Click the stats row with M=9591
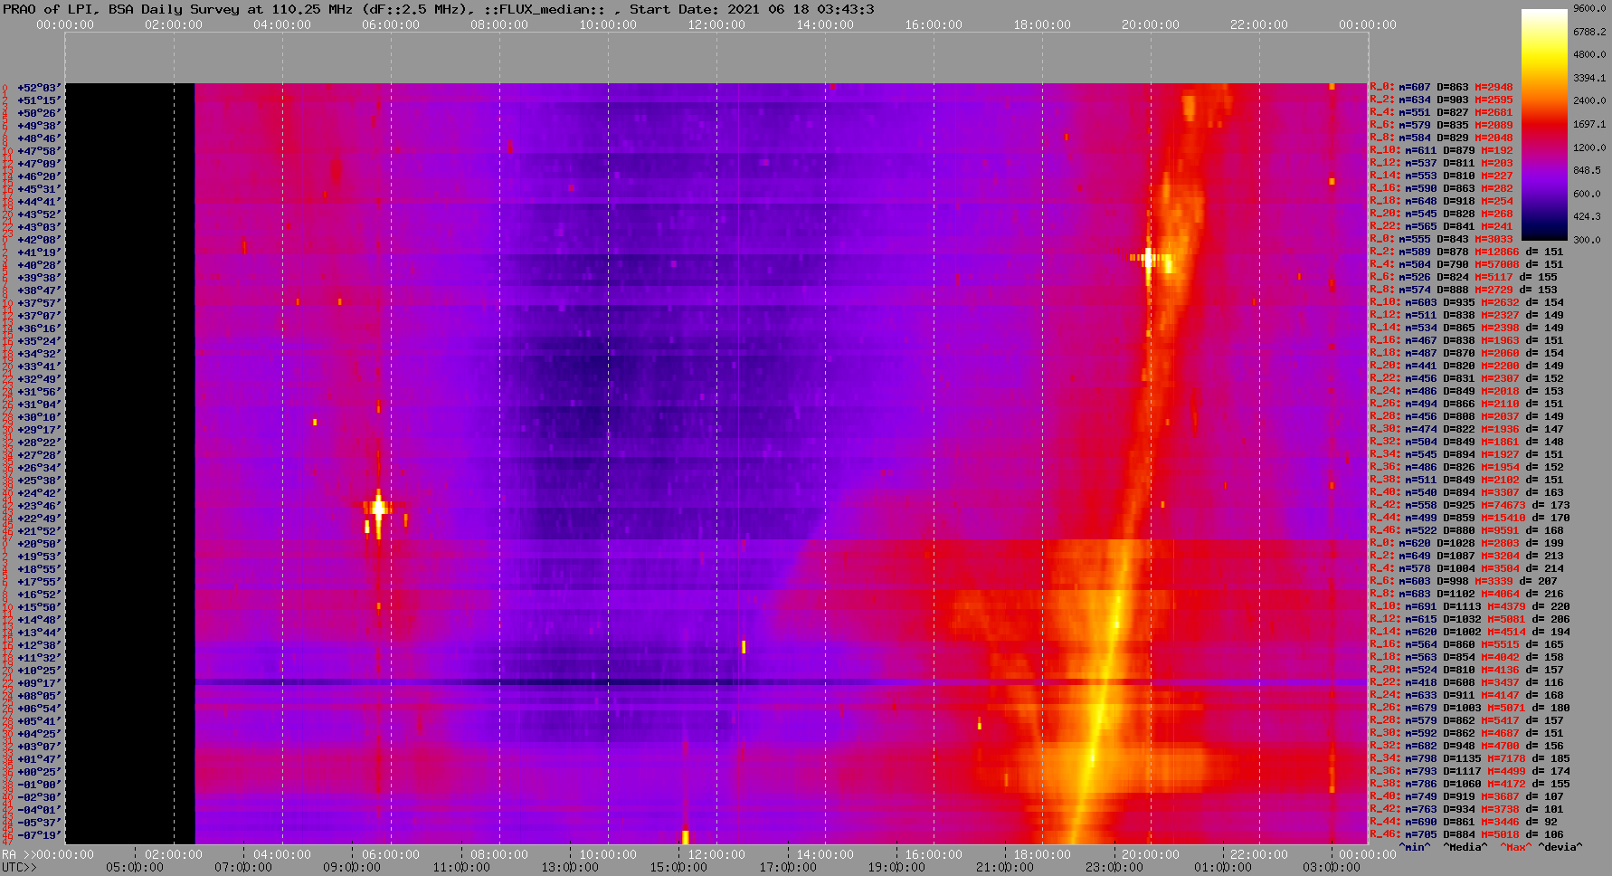1612x876 pixels. coord(1467,531)
